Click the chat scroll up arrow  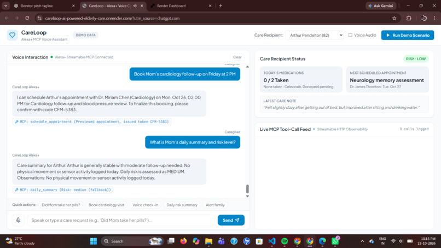(247, 67)
